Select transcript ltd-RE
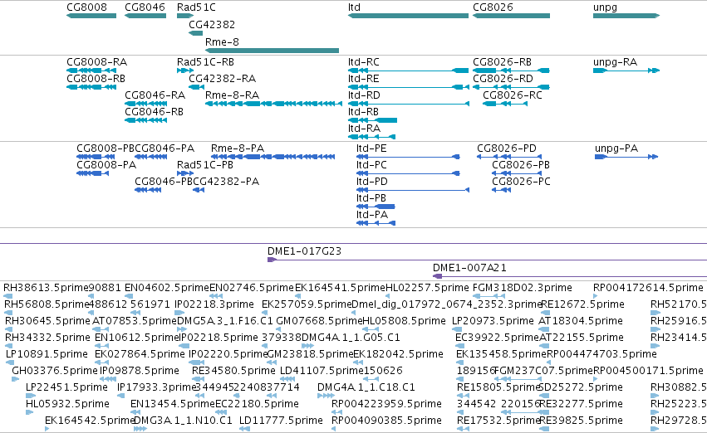The image size is (707, 433). tap(408, 87)
